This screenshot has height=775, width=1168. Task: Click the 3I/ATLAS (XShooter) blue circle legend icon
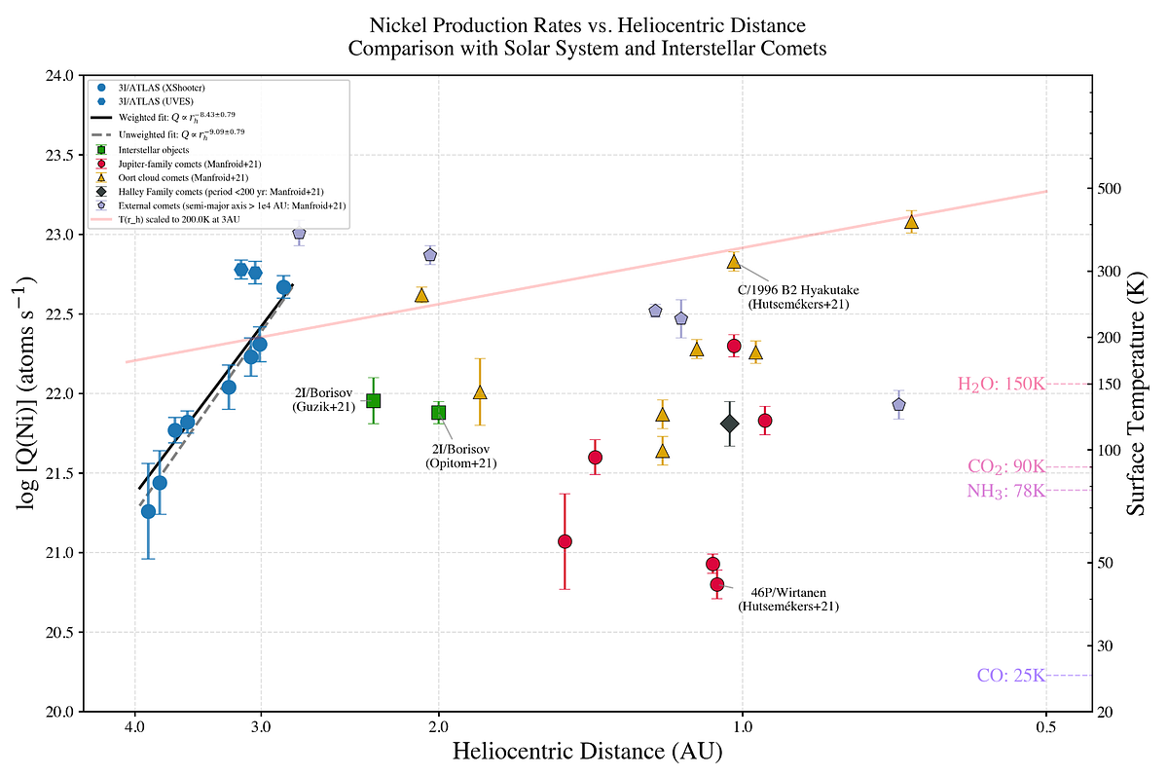101,87
